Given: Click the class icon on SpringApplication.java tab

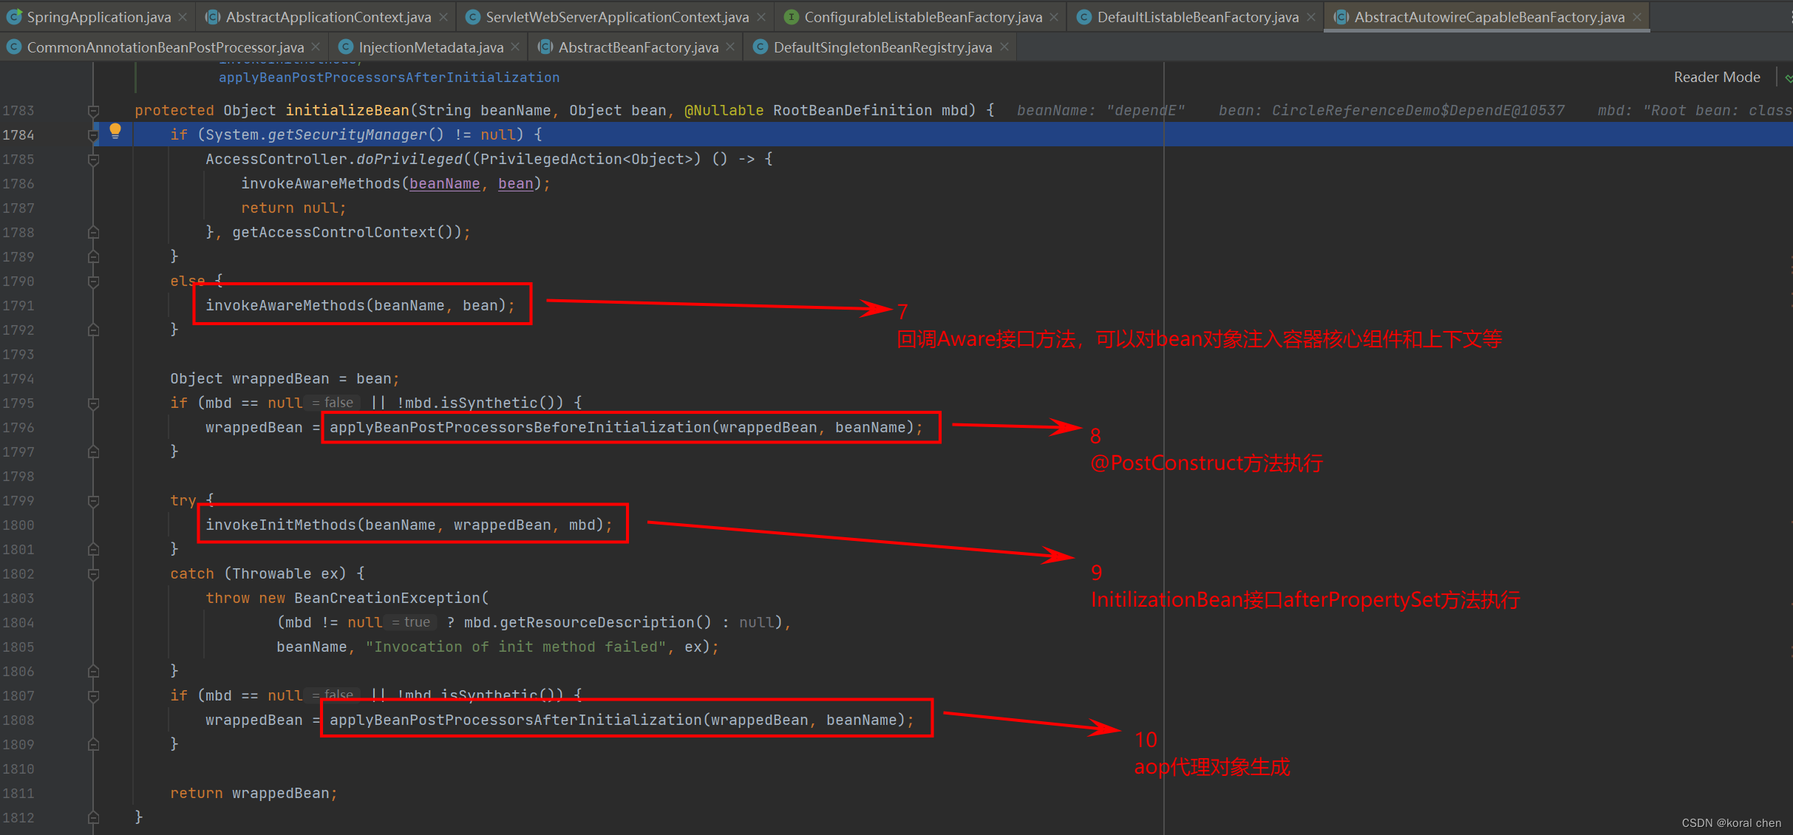Looking at the screenshot, I should click(x=14, y=17).
